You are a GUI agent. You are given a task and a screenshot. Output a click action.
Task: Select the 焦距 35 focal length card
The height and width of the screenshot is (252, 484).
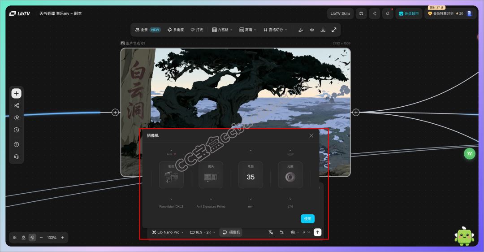coord(251,175)
